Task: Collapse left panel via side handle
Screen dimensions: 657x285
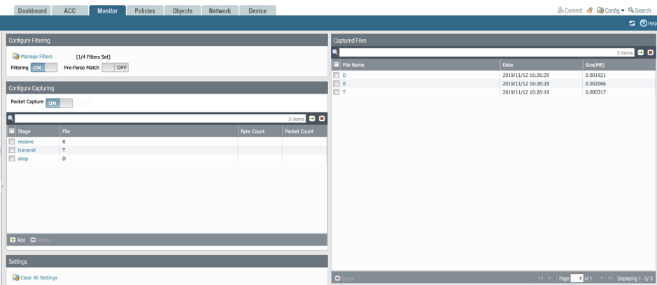Action: 1,187
